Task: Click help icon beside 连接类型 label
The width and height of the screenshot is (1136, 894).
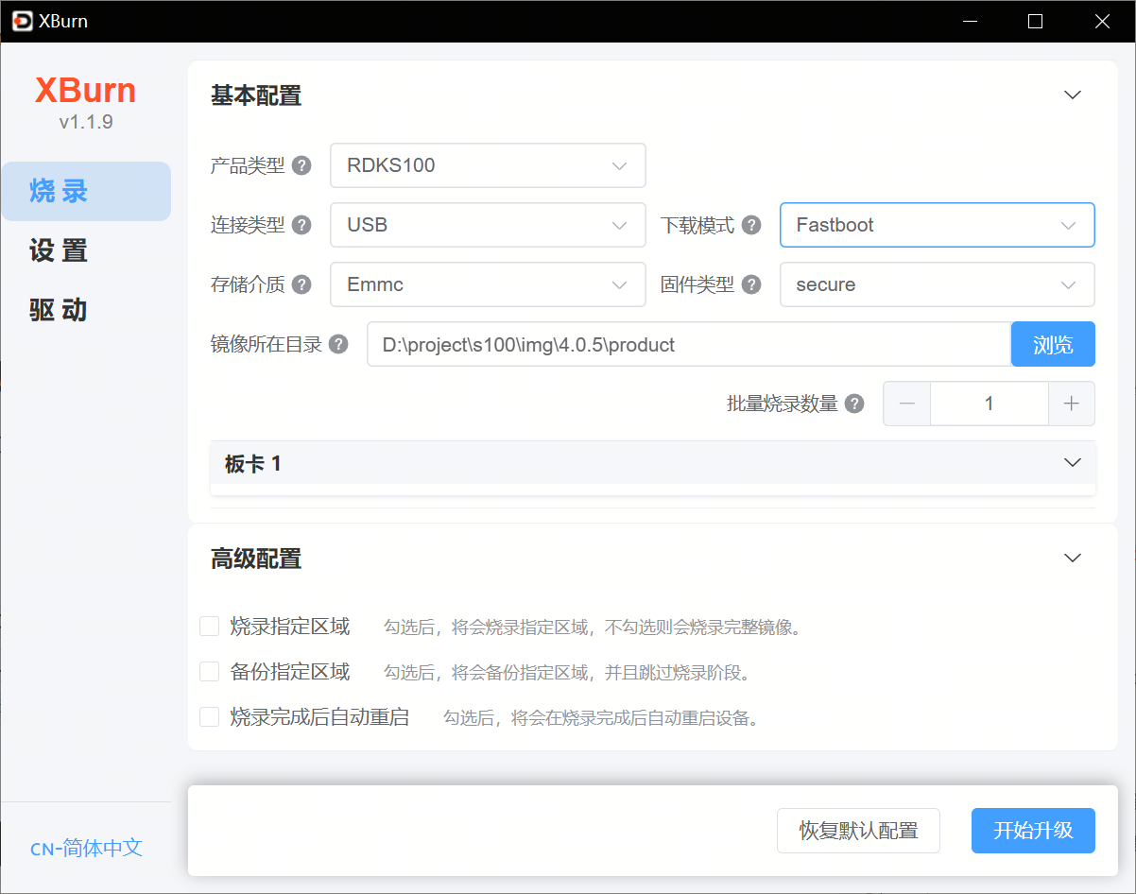Action: 301,225
